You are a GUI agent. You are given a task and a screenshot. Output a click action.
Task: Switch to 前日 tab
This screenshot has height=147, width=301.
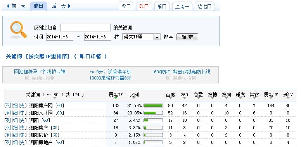click(162, 6)
